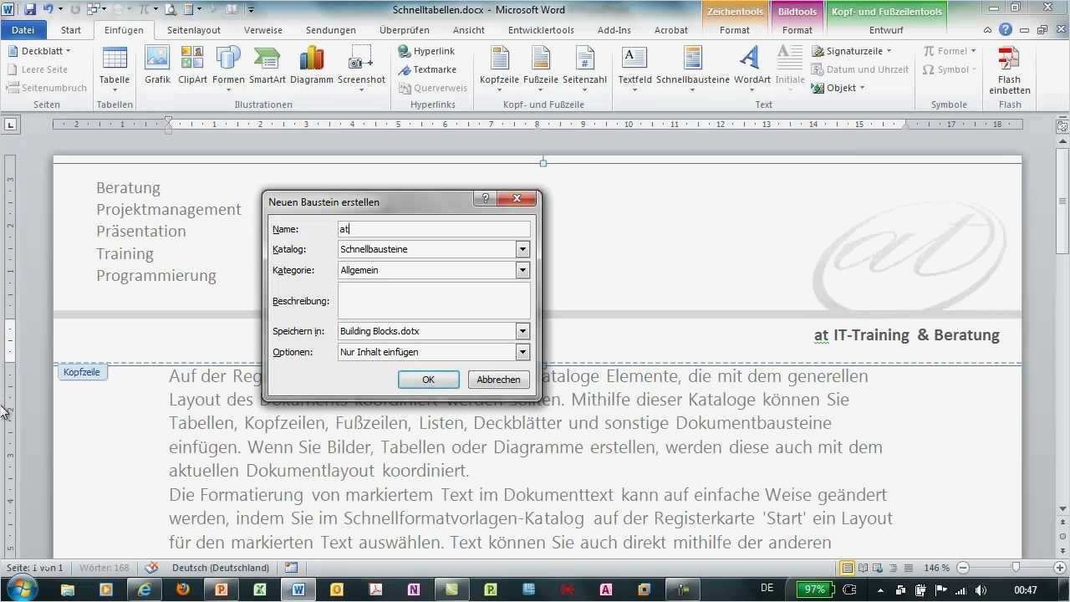Insert an Objekt
Viewport: 1070px width, 602px height.
pyautogui.click(x=838, y=88)
